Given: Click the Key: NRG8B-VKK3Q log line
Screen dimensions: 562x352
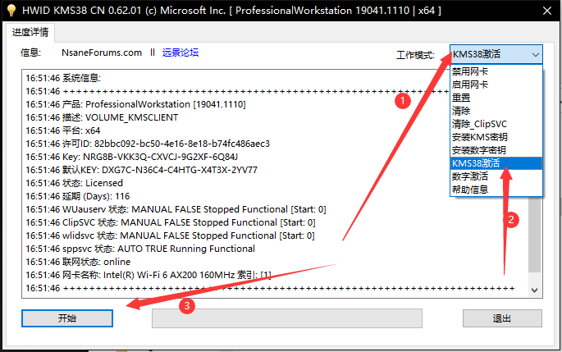Looking at the screenshot, I should (131, 157).
